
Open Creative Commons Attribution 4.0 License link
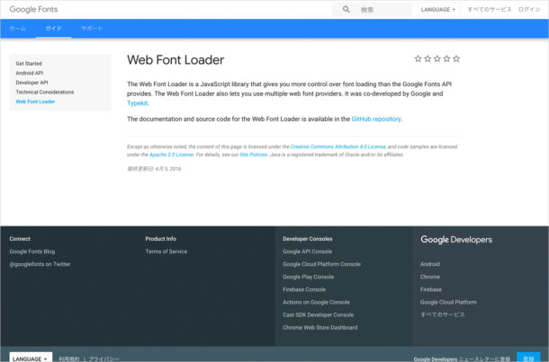click(337, 146)
